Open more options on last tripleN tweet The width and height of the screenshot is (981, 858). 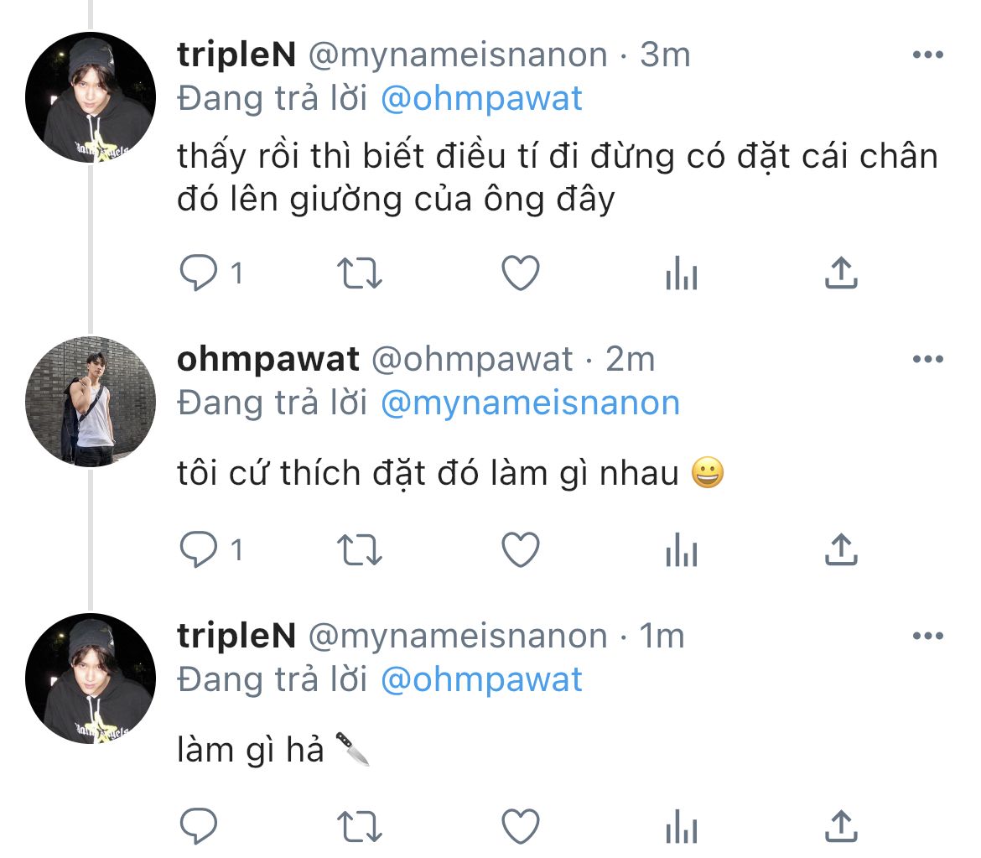927,637
